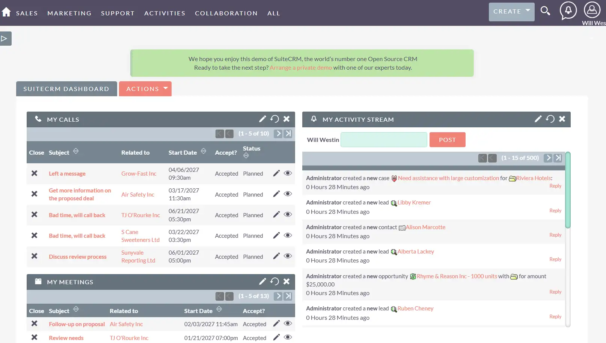View details of 'Left a message' call
This screenshot has width=606, height=343.
pyautogui.click(x=288, y=173)
